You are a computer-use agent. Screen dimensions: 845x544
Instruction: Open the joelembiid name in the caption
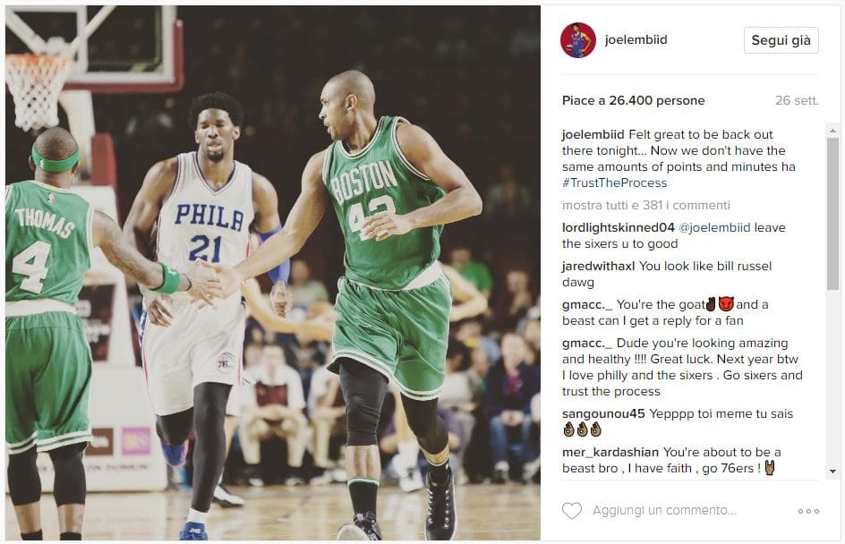point(593,134)
